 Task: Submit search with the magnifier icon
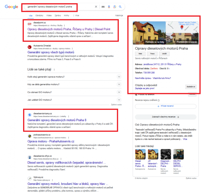[120, 7]
